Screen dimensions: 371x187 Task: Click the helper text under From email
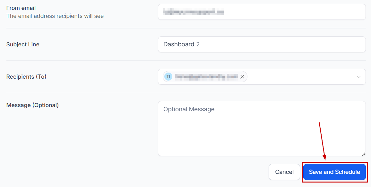click(x=55, y=16)
